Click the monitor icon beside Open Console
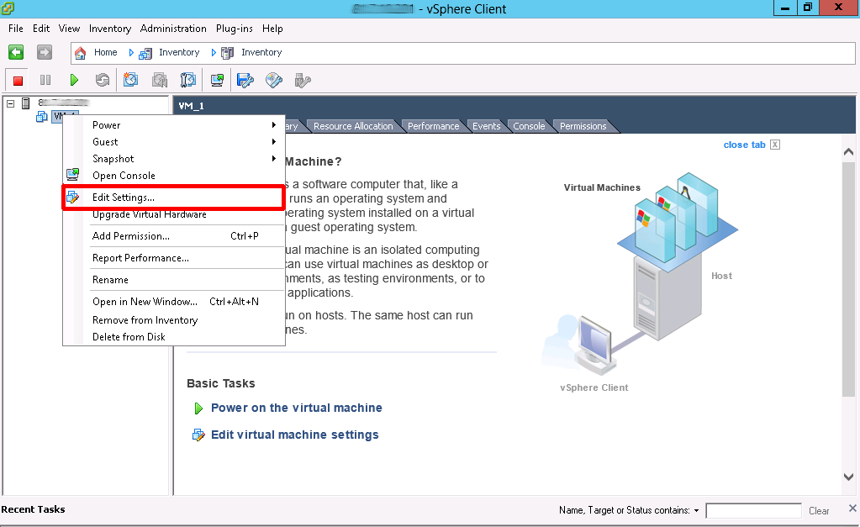 point(73,175)
